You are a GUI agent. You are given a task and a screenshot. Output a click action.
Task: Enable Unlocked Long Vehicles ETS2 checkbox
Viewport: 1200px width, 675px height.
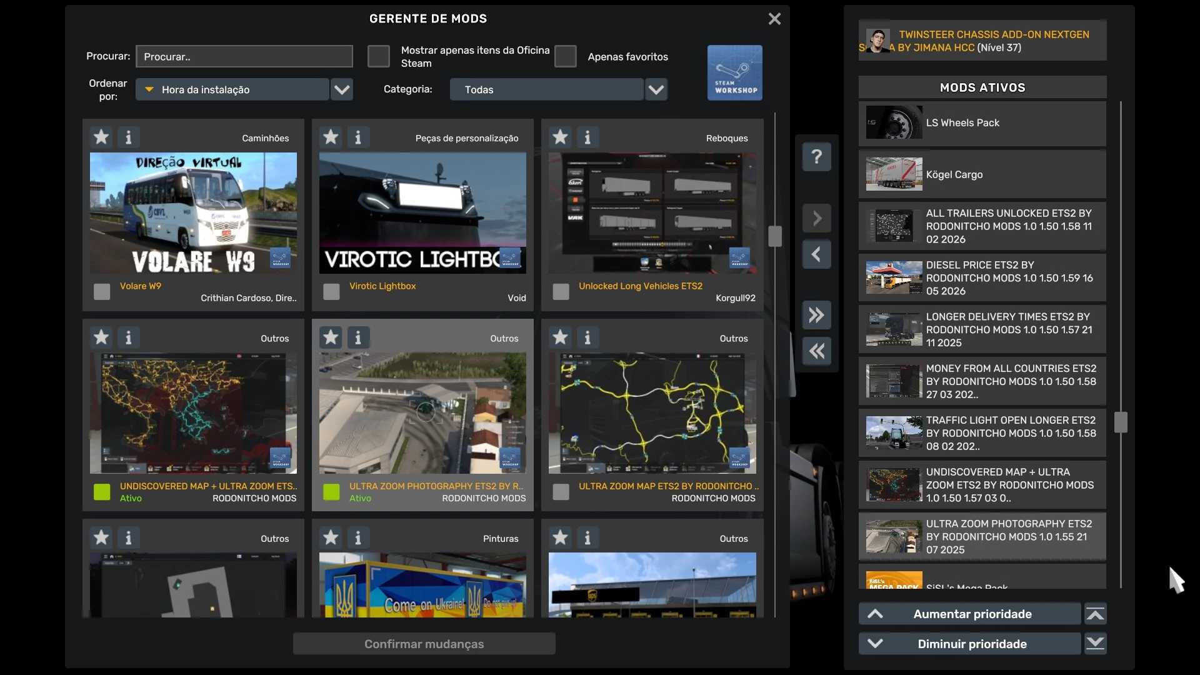pyautogui.click(x=561, y=291)
